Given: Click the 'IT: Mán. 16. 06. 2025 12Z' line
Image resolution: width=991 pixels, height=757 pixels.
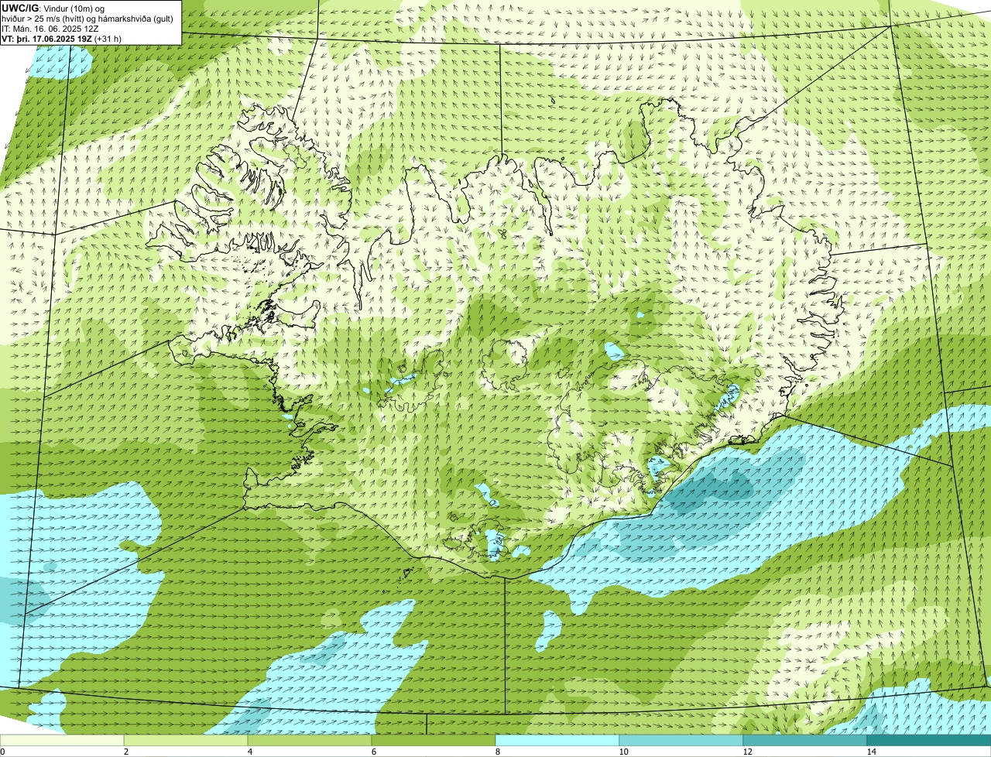Looking at the screenshot, I should pos(50,28).
